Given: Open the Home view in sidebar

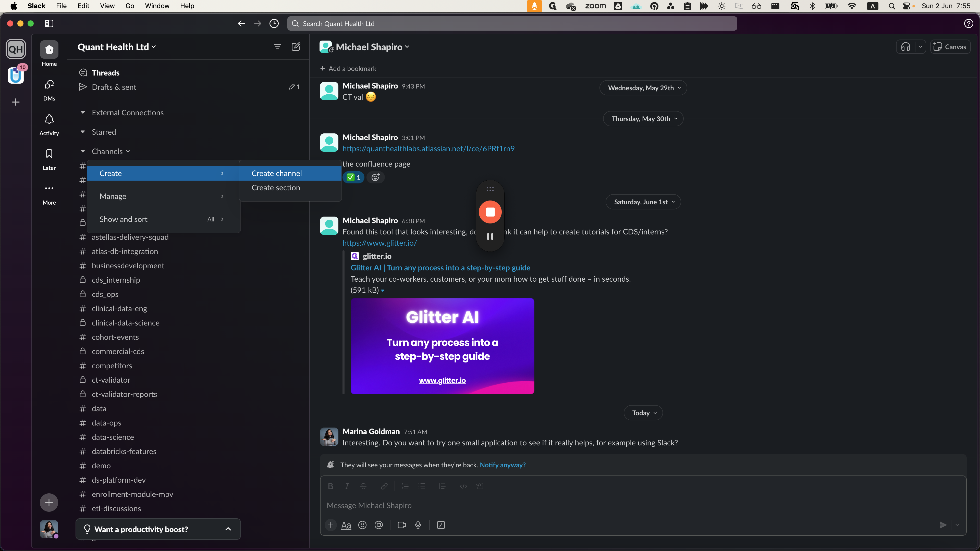Looking at the screenshot, I should pyautogui.click(x=49, y=54).
